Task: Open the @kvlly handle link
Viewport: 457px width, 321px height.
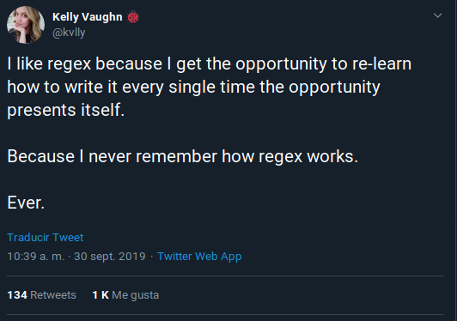Action: coord(69,33)
